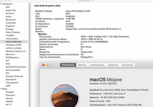Viewport: 153px width, 107px height.
Task: Select USB in the sidebar
Action: click(8, 86)
